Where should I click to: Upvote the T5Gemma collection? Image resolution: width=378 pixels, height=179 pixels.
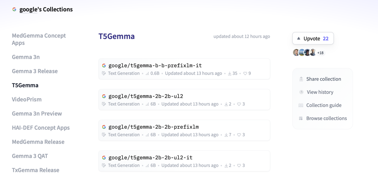[x=313, y=39]
